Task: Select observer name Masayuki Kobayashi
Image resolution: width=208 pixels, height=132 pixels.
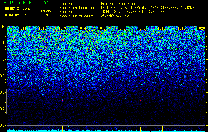Action: pos(119,4)
